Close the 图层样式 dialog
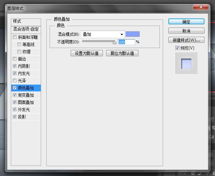215x176 pixels. [201, 7]
